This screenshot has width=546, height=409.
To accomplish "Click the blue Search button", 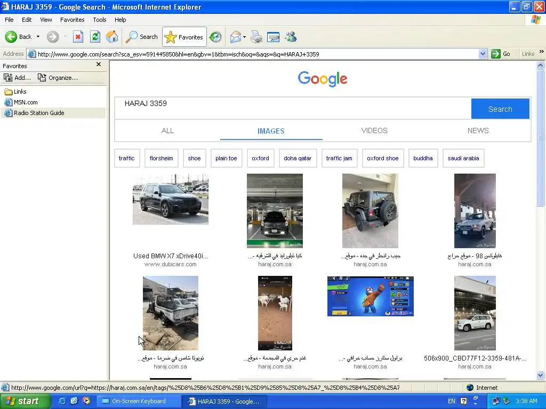I will pyautogui.click(x=500, y=109).
